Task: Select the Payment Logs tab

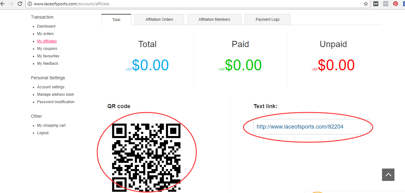Action: coord(267,20)
